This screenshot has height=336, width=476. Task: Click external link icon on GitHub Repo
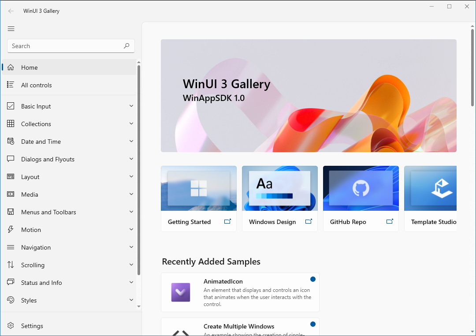(390, 221)
